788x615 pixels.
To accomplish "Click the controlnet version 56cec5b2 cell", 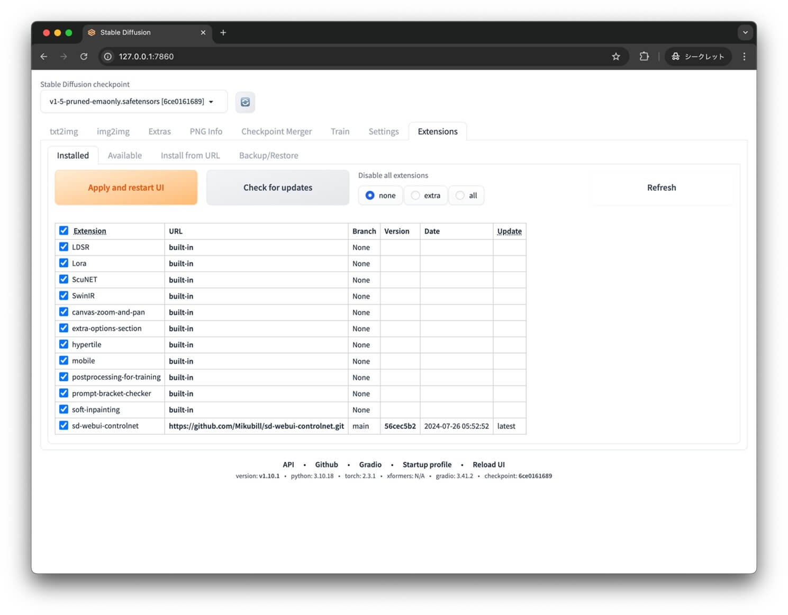I will click(x=400, y=426).
